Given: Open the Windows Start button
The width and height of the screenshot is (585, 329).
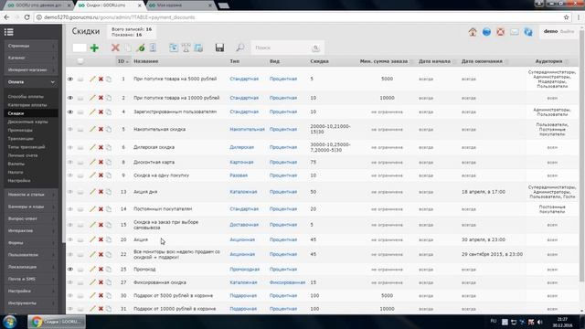Looking at the screenshot, I should [10, 322].
